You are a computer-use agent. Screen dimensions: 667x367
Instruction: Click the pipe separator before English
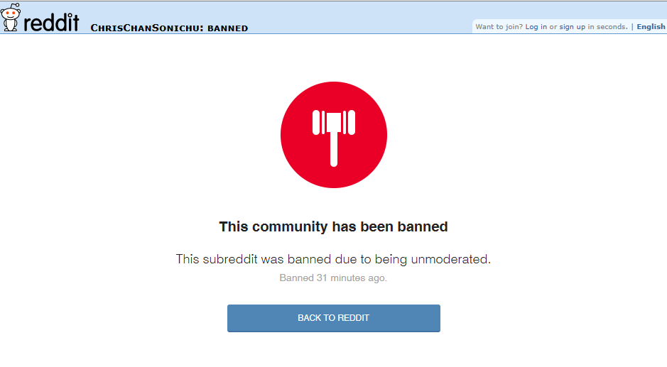(632, 27)
